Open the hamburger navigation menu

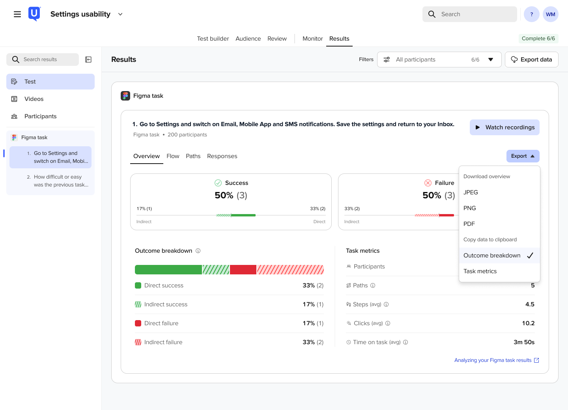(17, 14)
